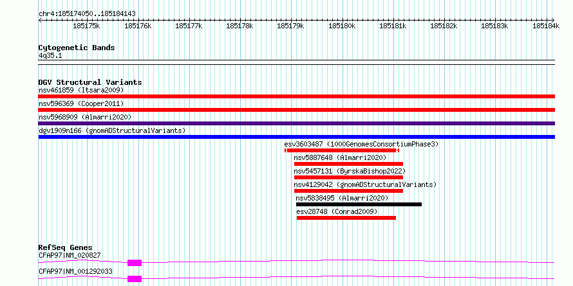Click the CFAP97 NM_020827 magenta exon box
The height and width of the screenshot is (286, 573).
(135, 263)
